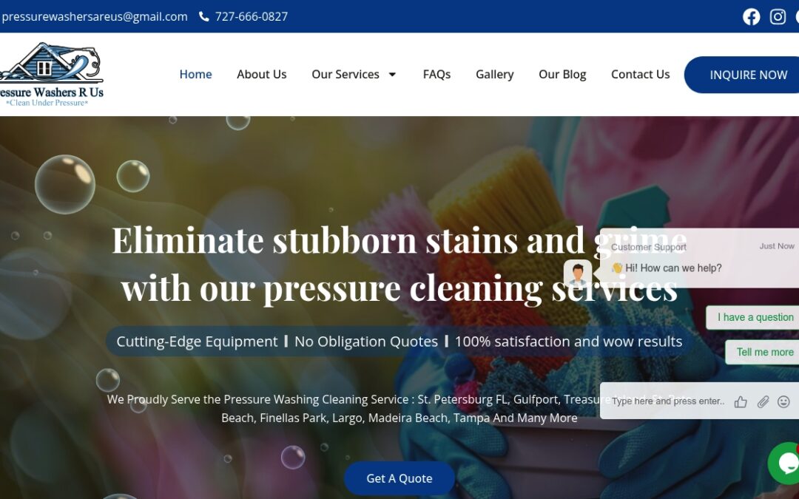
Task: Focus the 'Type here and press enter' field
Action: pyautogui.click(x=667, y=401)
